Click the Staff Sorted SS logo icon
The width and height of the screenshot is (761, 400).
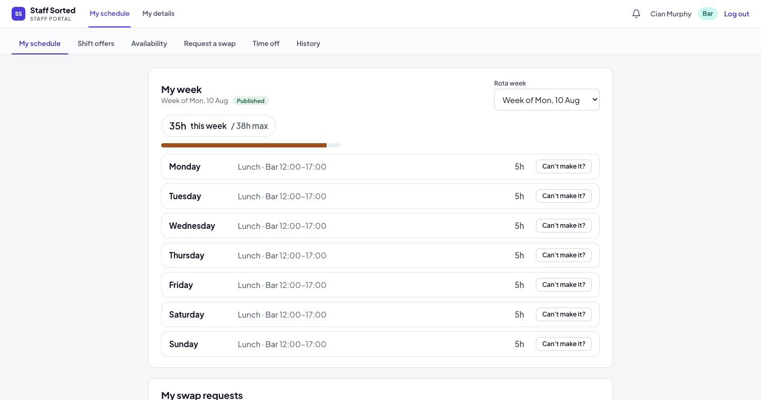(x=18, y=14)
